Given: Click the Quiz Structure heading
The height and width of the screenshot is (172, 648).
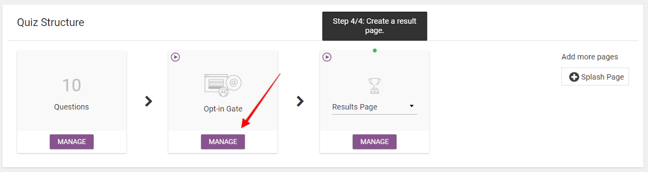Looking at the screenshot, I should [x=51, y=22].
